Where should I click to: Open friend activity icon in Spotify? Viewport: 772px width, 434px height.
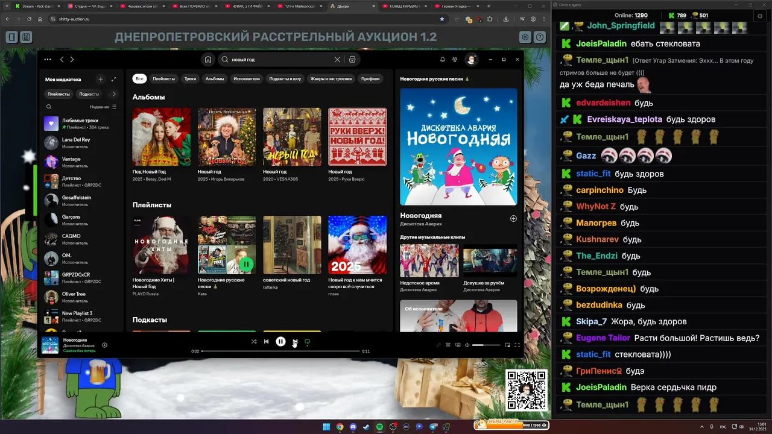[x=455, y=60]
